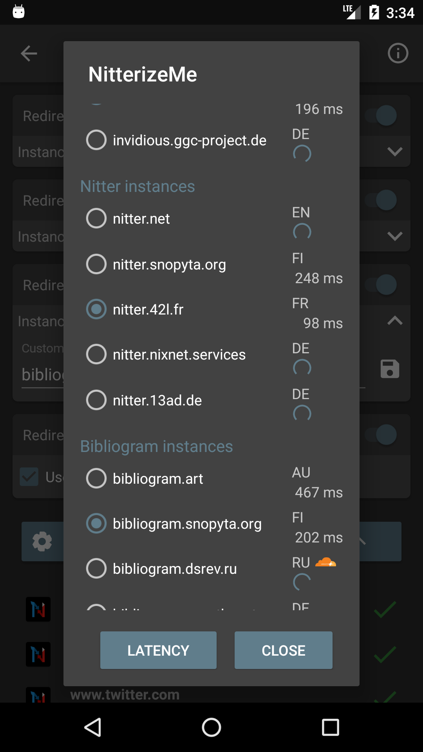Open the info icon in top bar

(x=398, y=53)
